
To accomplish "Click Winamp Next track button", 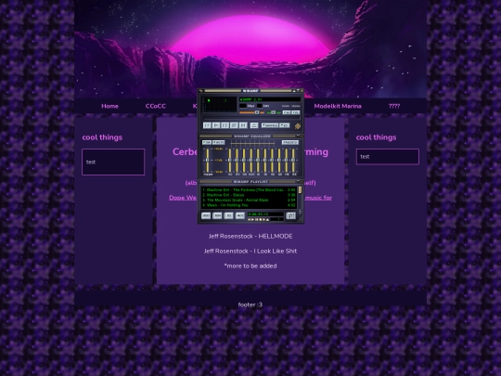I will pyautogui.click(x=243, y=125).
